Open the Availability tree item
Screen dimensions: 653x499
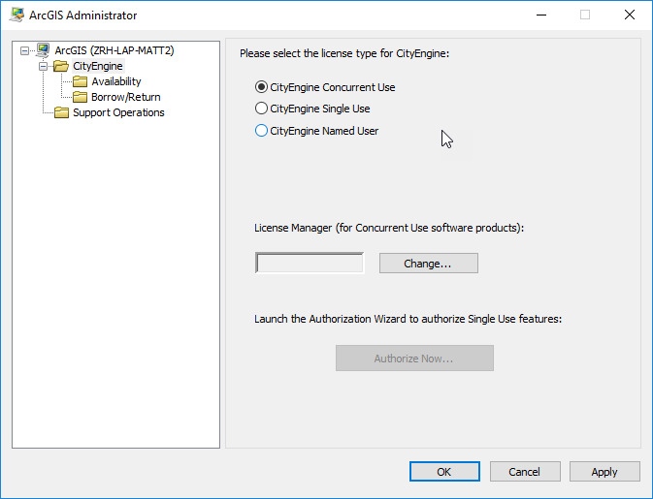pyautogui.click(x=115, y=81)
